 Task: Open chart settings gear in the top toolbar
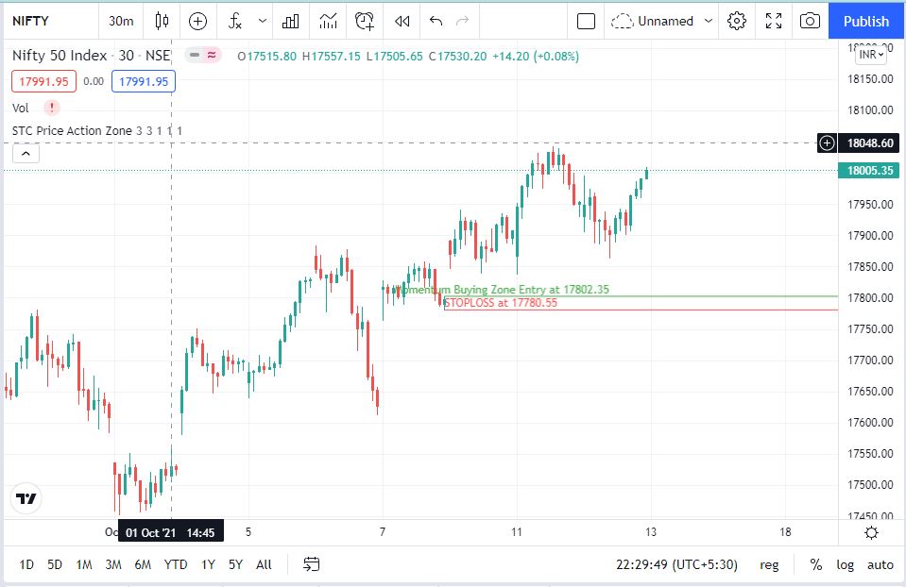[x=737, y=21]
